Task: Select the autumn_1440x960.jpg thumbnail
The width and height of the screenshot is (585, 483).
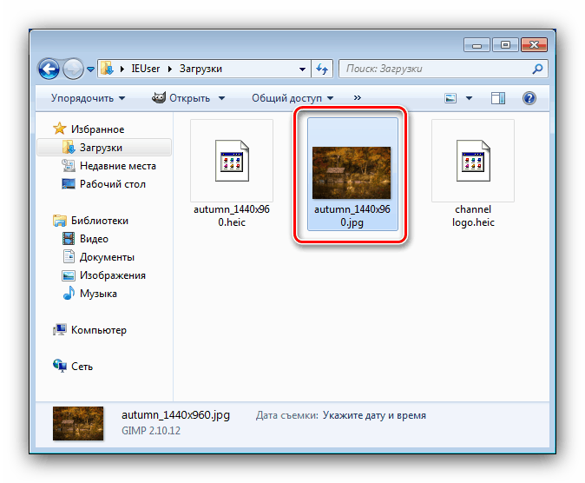Action: pos(352,172)
